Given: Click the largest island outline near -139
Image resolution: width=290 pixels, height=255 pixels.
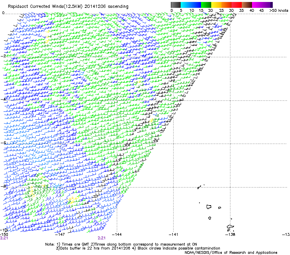Looking at the screenshot, I should point(209,207).
